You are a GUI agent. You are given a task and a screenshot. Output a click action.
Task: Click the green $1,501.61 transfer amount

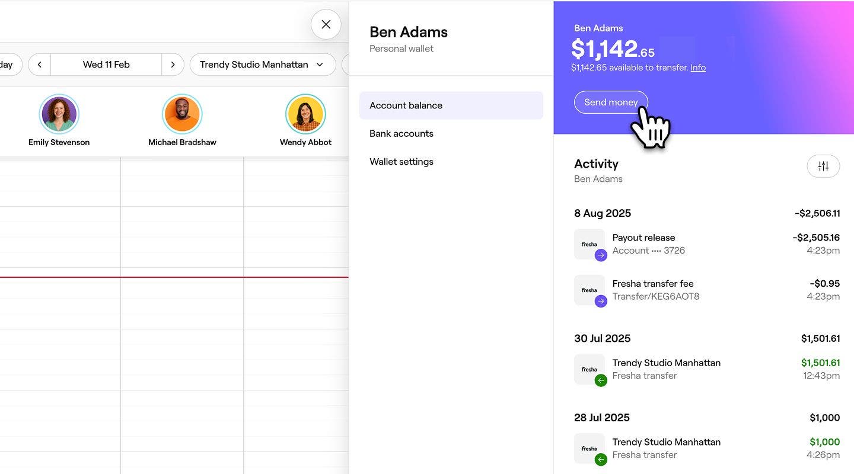(x=820, y=363)
